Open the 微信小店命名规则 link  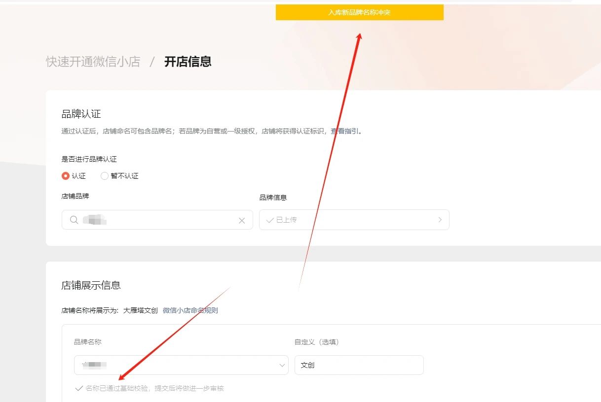190,310
